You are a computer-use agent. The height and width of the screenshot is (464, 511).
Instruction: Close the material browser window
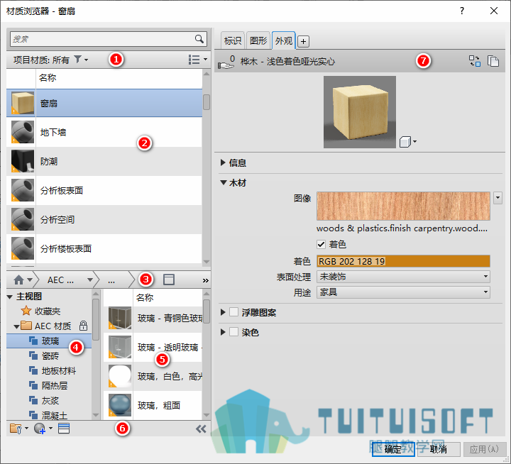(494, 11)
